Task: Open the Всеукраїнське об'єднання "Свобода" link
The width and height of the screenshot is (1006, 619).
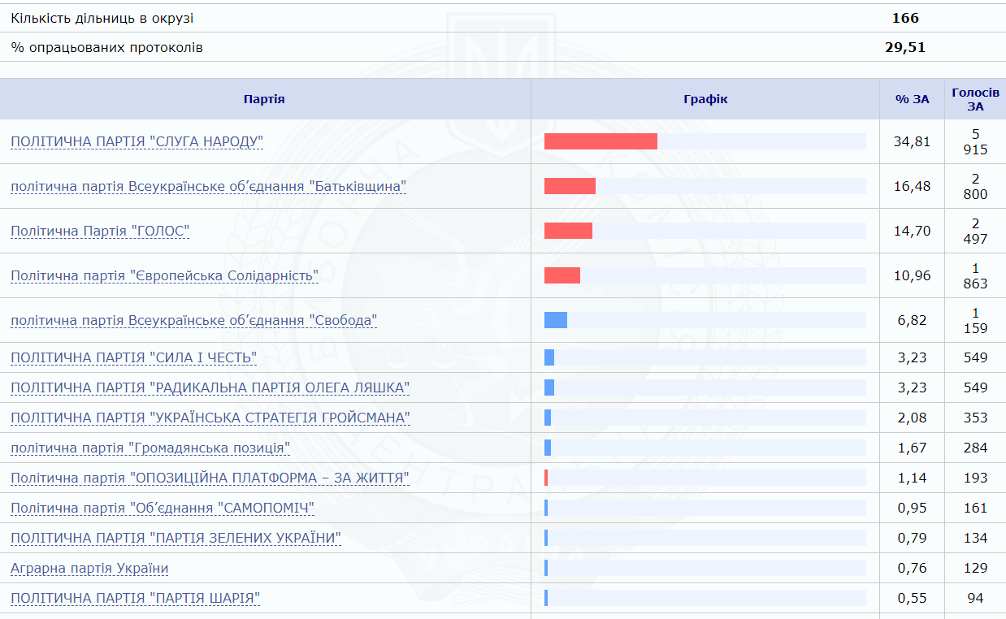Action: [x=194, y=321]
